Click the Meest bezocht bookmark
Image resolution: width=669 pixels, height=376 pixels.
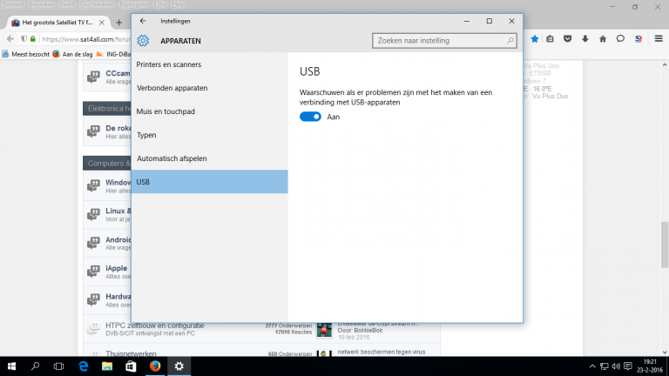29,53
